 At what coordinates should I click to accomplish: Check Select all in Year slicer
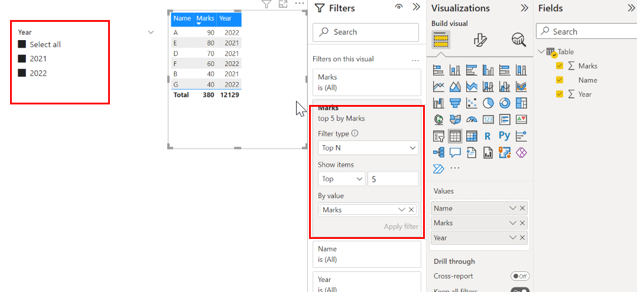22,44
